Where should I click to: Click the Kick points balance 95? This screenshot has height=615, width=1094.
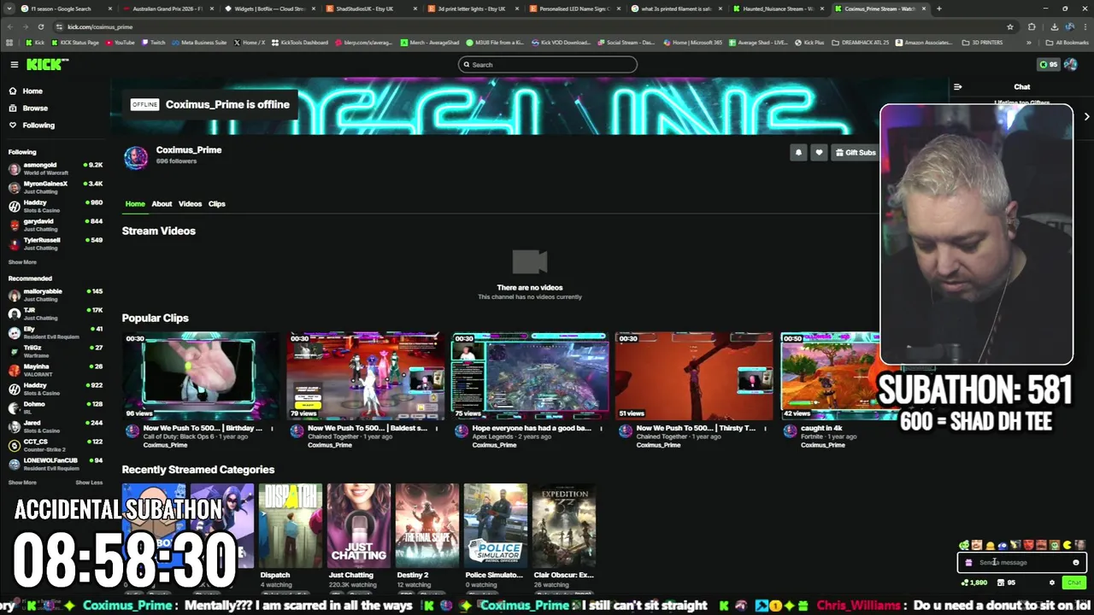pos(1048,64)
